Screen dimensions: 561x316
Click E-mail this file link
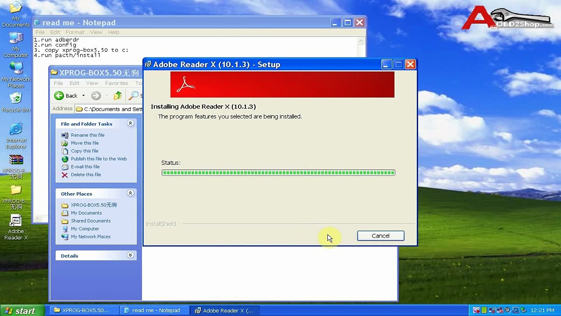(81, 167)
